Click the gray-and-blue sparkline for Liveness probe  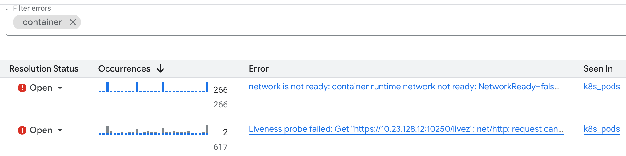pos(153,130)
